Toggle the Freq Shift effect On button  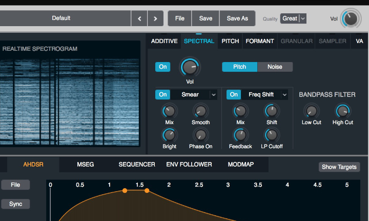[x=234, y=95]
